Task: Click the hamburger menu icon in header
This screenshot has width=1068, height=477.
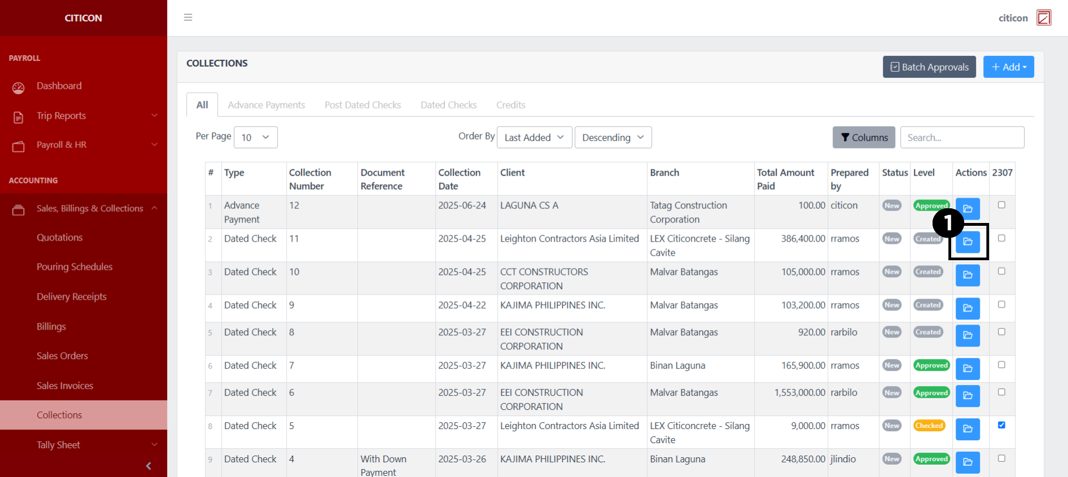Action: click(188, 17)
